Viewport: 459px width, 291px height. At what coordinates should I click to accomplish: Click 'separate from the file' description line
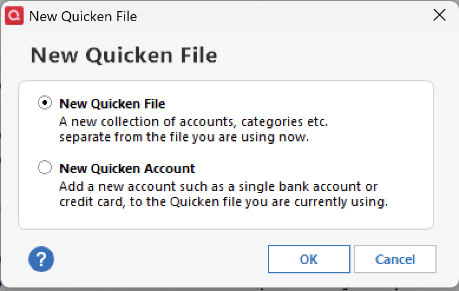(184, 138)
